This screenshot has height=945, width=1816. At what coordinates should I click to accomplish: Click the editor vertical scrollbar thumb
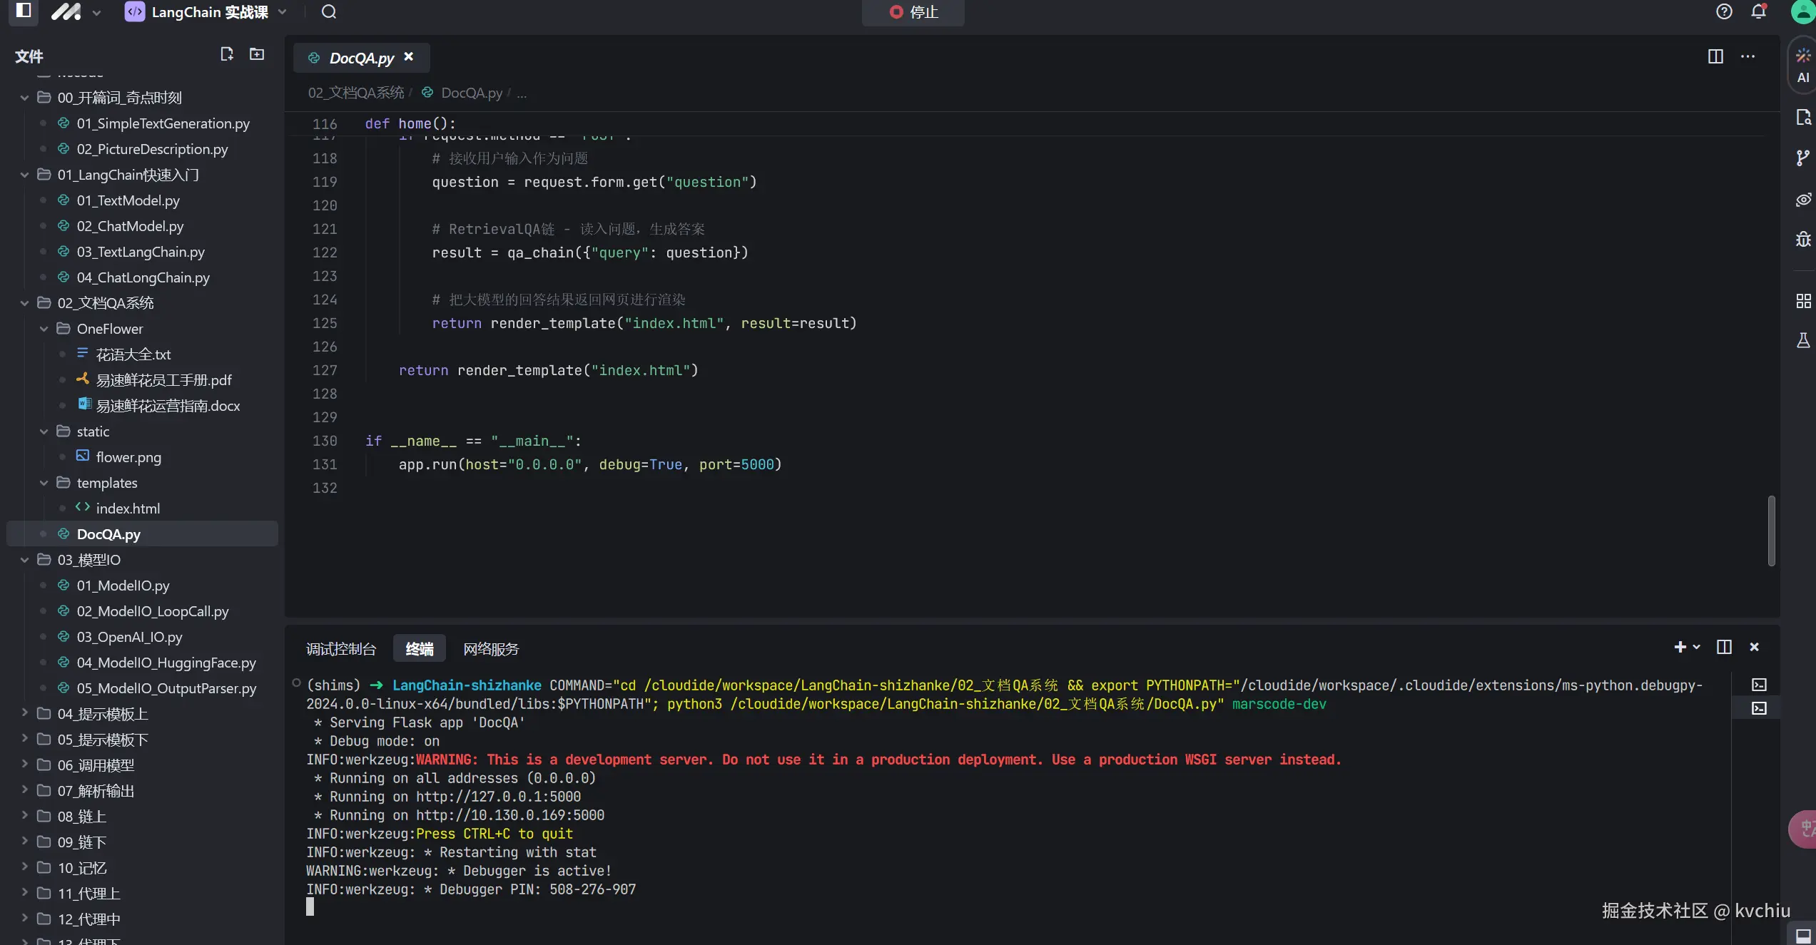(x=1771, y=531)
